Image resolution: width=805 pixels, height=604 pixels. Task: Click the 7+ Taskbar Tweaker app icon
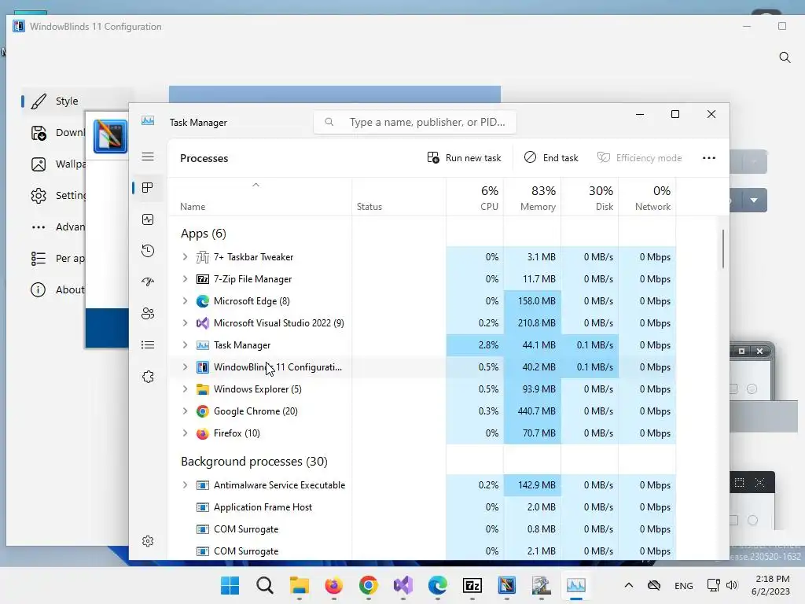pos(203,257)
